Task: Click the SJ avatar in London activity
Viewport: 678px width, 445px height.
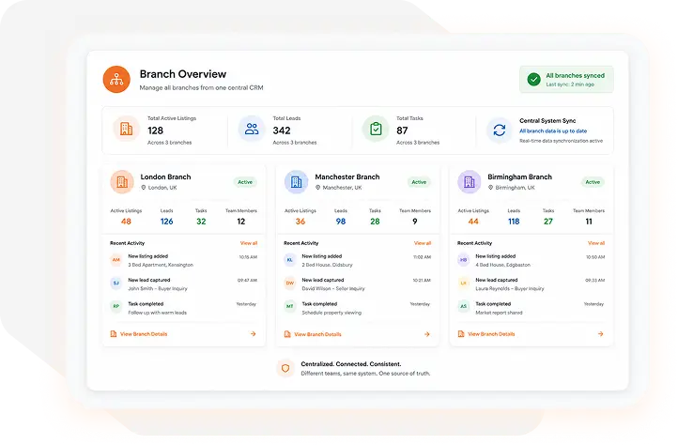Action: tap(116, 284)
